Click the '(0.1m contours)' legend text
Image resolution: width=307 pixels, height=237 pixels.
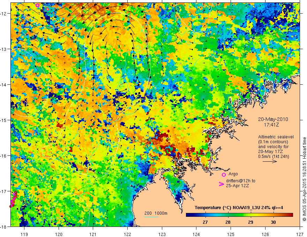click(x=273, y=142)
